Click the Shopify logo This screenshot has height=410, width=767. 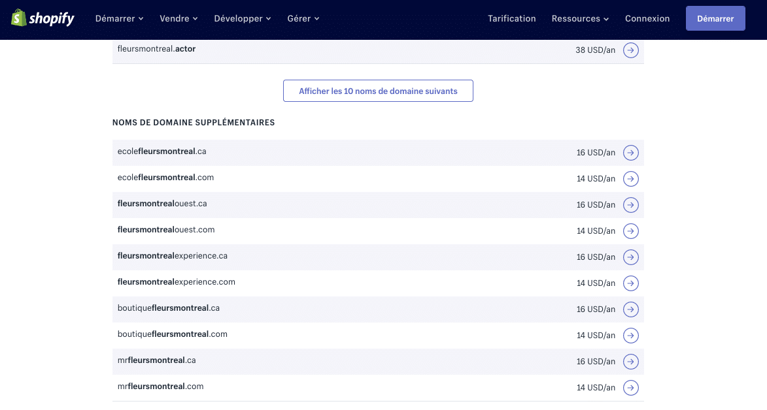pyautogui.click(x=43, y=18)
